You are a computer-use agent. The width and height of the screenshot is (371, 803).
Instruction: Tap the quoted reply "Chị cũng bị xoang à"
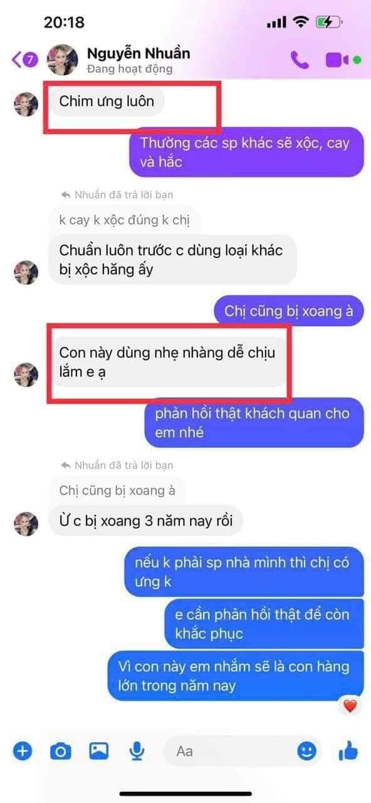[x=117, y=491]
